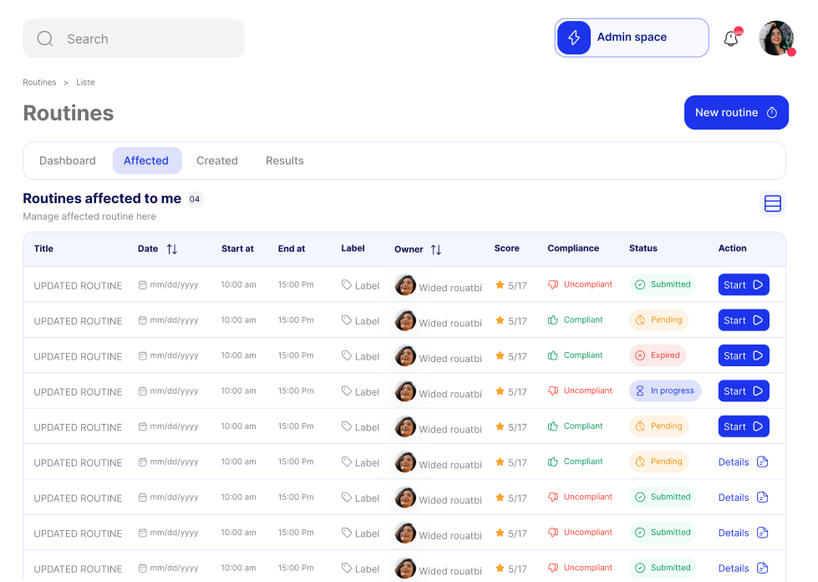Open the notification bell with the red badge
Viewport: 818px width, 582px height.
(x=730, y=37)
